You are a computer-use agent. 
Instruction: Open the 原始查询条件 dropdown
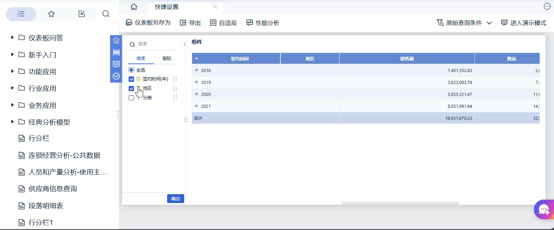pos(464,23)
